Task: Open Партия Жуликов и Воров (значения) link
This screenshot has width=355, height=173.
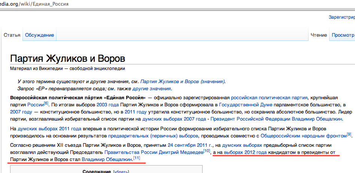Action: point(183,82)
